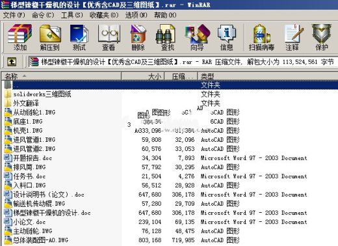
Task: Open the 工具(S) menu
Action: click(x=72, y=15)
